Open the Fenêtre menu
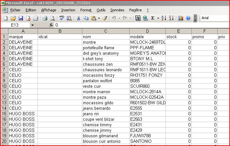230x146 pixels. pyautogui.click(x=135, y=10)
